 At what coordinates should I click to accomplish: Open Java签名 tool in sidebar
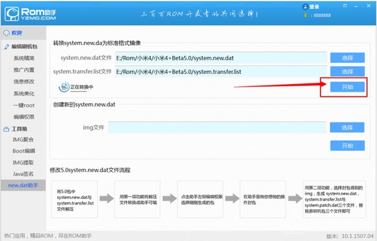[23, 174]
